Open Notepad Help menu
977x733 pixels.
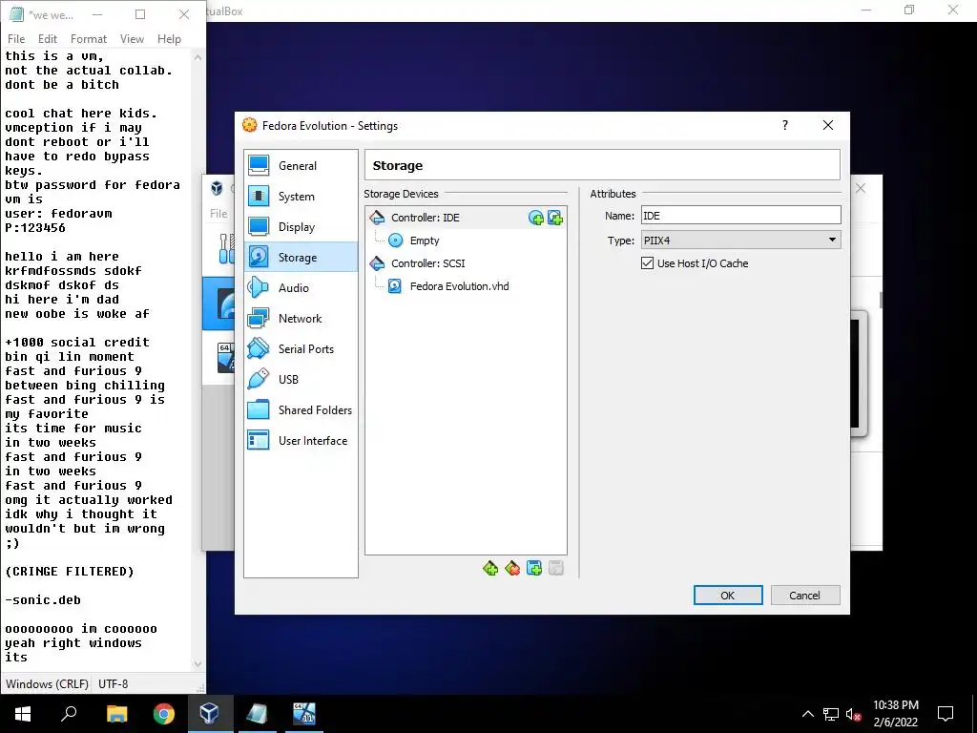(x=169, y=38)
